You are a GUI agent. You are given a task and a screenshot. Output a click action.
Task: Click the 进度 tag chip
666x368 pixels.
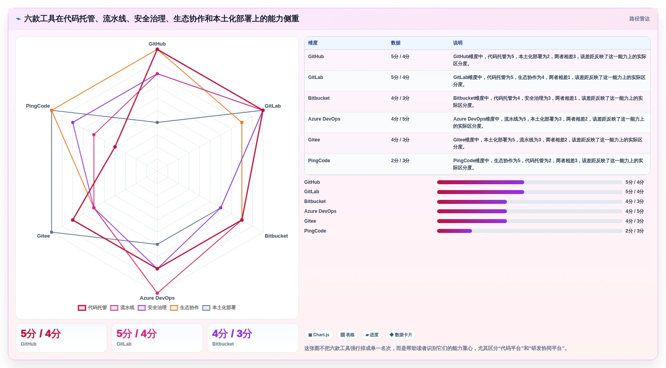372,335
